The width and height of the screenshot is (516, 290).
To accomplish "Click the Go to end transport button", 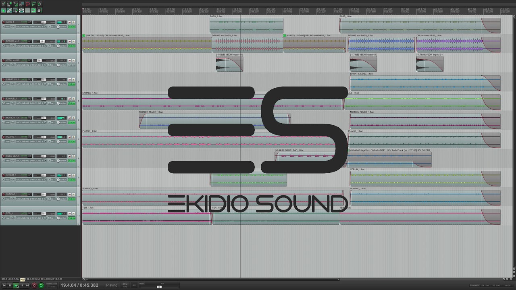I will click(27, 286).
